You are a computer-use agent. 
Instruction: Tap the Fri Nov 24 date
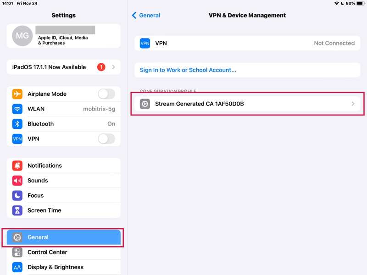(x=27, y=3)
